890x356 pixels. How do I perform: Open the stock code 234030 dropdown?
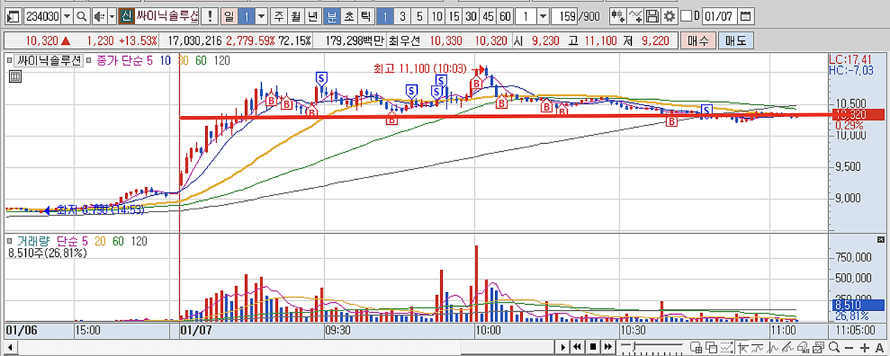coord(67,16)
